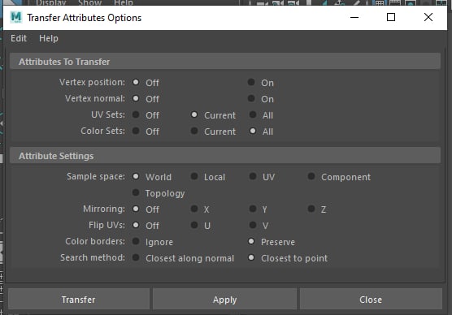Open the Edit menu
Image resolution: width=452 pixels, height=315 pixels.
tap(19, 38)
